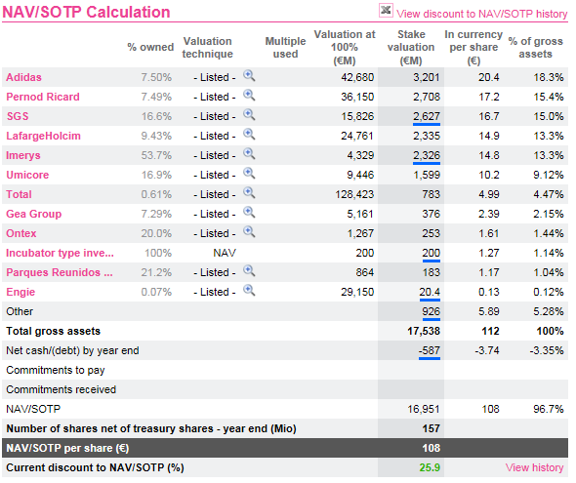Click Total valuation at 100% 128,423
Image resolution: width=576 pixels, height=483 pixels.
pos(354,194)
